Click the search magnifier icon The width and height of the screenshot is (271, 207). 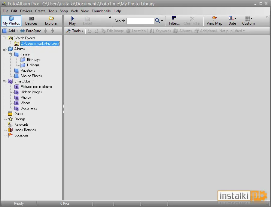click(157, 20)
